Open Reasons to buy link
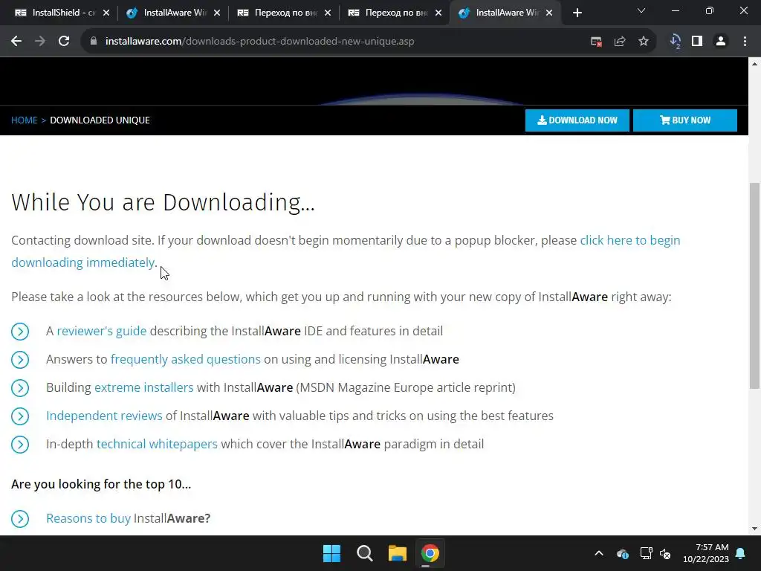 click(88, 518)
